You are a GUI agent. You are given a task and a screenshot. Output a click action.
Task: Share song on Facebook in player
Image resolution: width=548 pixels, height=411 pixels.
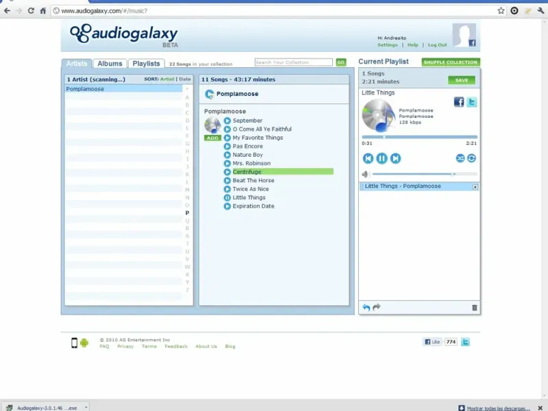(459, 102)
